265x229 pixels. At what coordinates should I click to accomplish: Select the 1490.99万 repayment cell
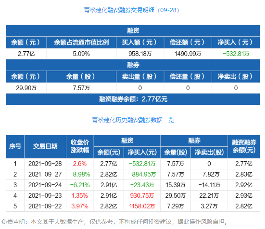[x=188, y=54]
